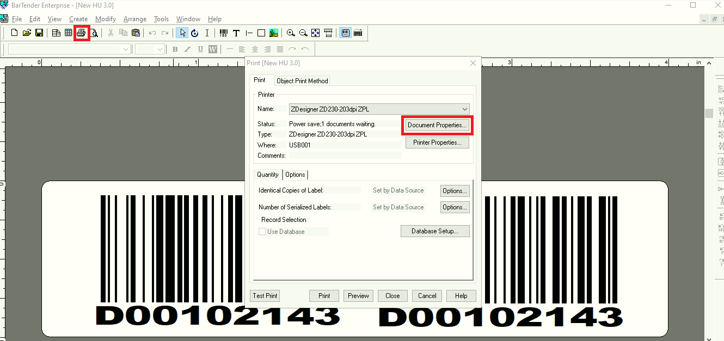Open the File menu
Screen dimensions: 724x341
tap(16, 19)
